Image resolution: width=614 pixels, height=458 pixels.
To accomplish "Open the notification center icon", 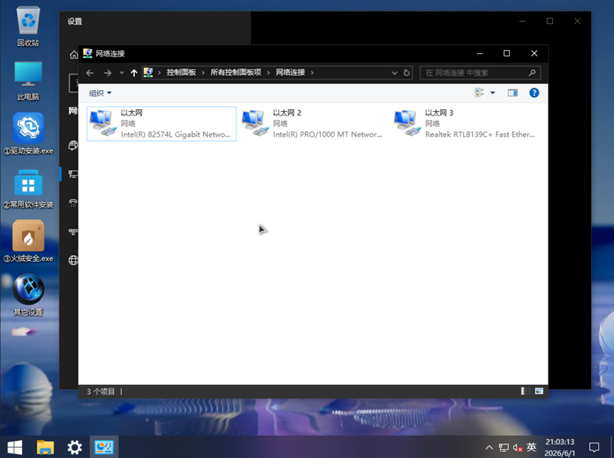I will click(x=594, y=447).
